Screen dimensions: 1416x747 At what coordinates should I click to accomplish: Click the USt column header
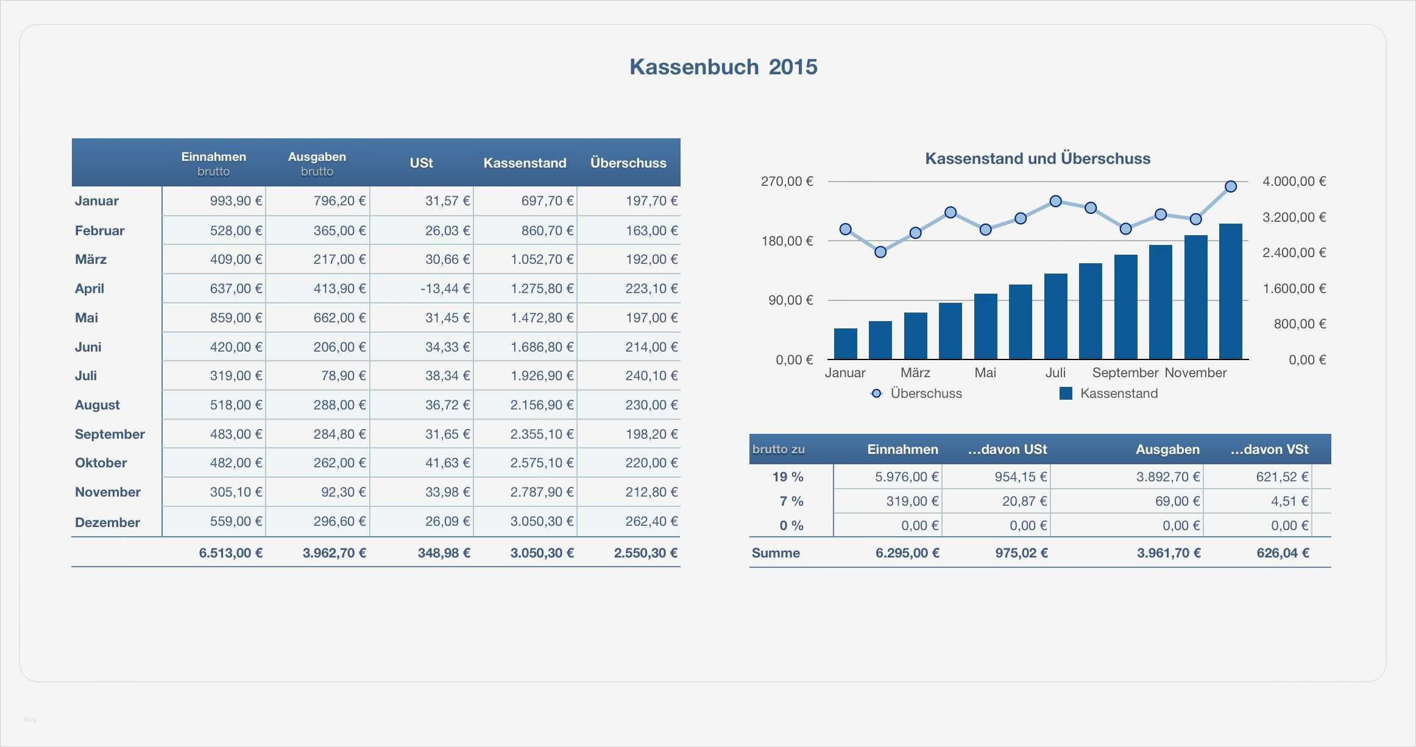tap(421, 162)
